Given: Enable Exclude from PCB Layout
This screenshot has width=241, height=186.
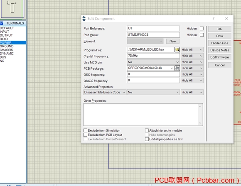Looking at the screenshot, I should point(85,135).
